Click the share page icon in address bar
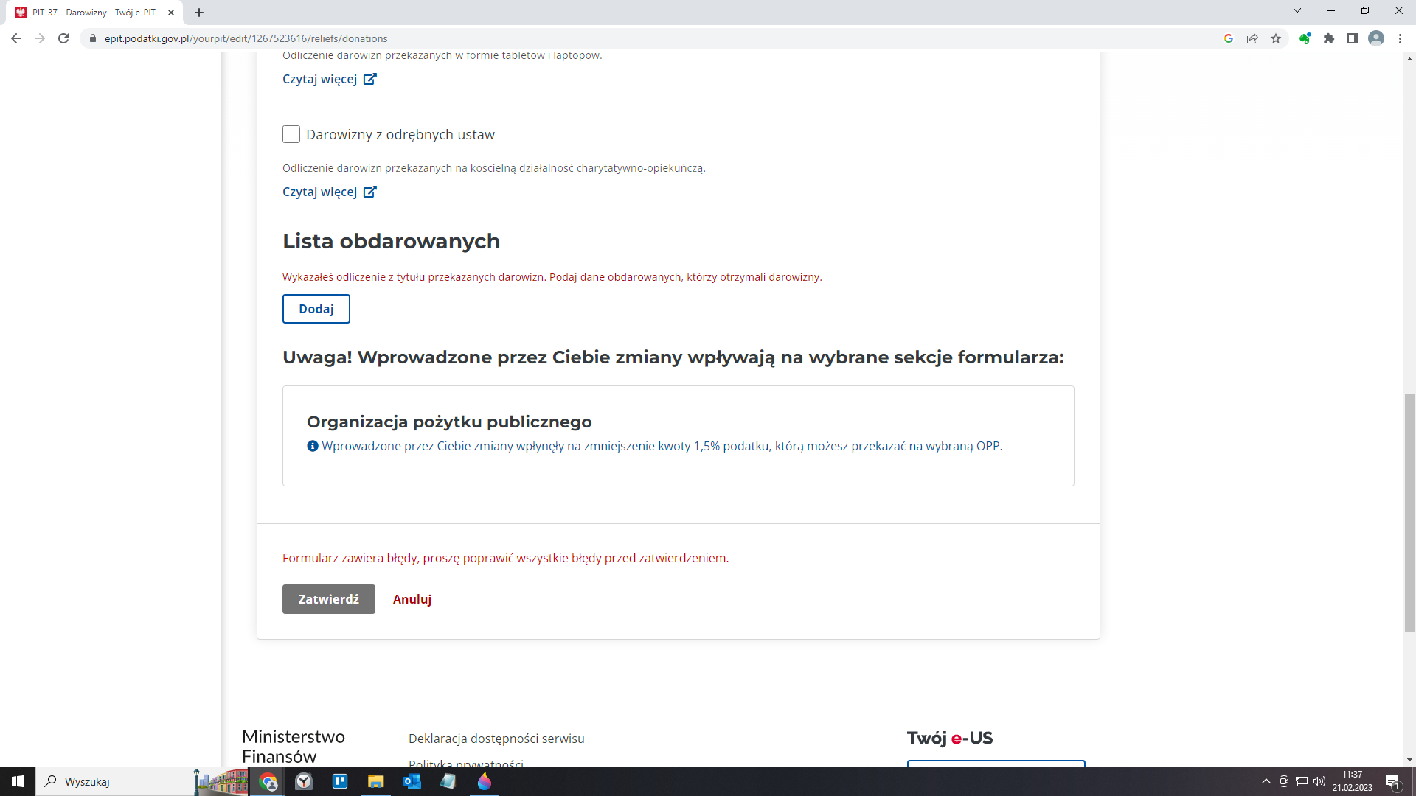This screenshot has width=1416, height=796. [x=1252, y=38]
